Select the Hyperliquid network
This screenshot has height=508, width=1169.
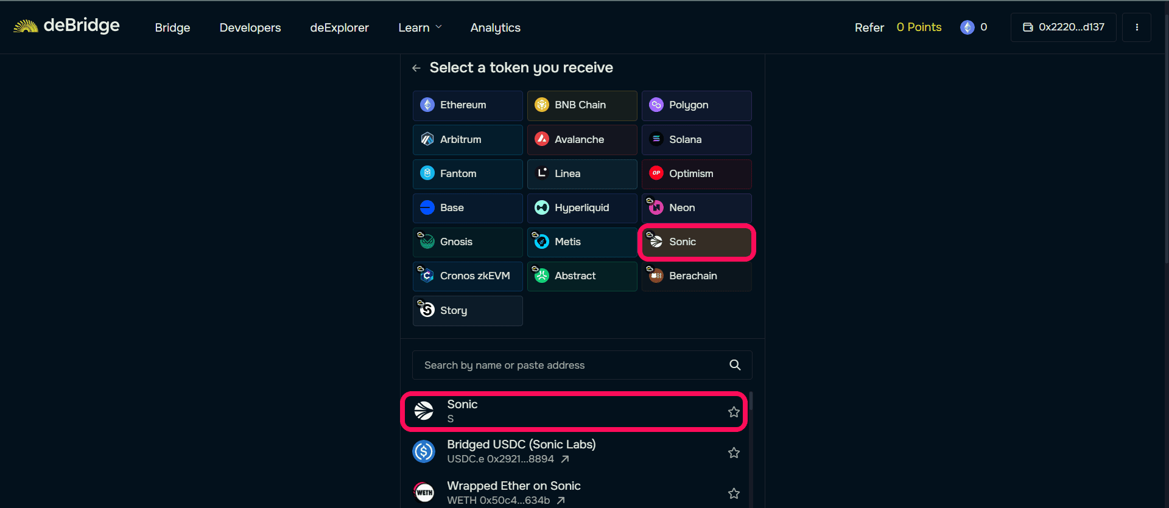coord(582,207)
